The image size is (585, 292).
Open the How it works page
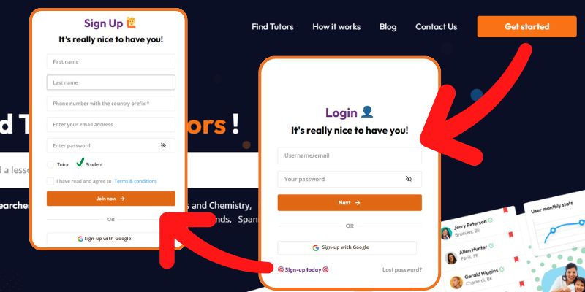[x=336, y=27]
